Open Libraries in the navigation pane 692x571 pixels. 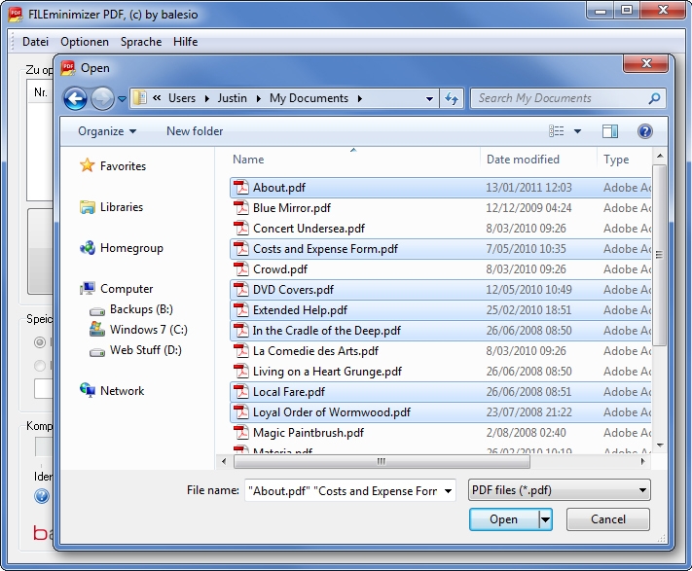click(x=121, y=207)
